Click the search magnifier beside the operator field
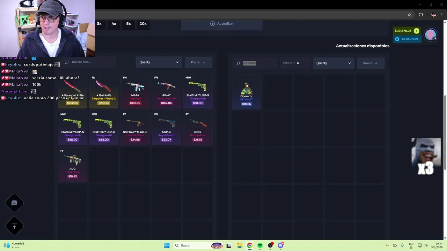The width and height of the screenshot is (447, 251). (x=238, y=63)
